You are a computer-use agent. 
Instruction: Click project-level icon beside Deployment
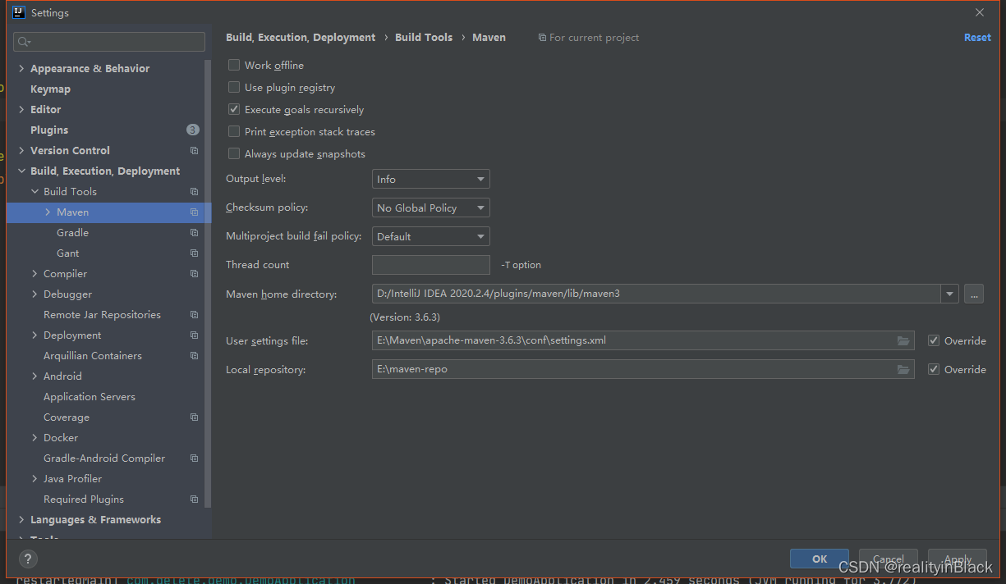tap(194, 335)
